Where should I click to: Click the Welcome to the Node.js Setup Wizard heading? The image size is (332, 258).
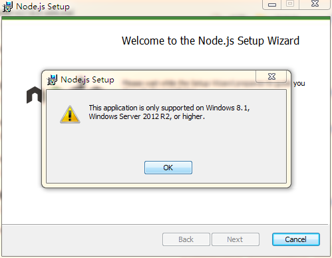pyautogui.click(x=210, y=41)
